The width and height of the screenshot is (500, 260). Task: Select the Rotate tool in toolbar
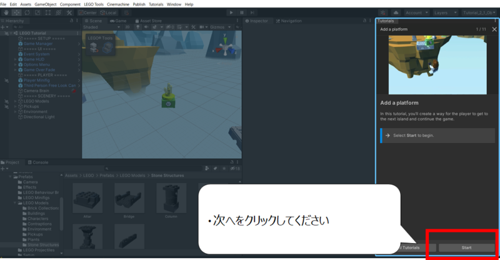27,12
